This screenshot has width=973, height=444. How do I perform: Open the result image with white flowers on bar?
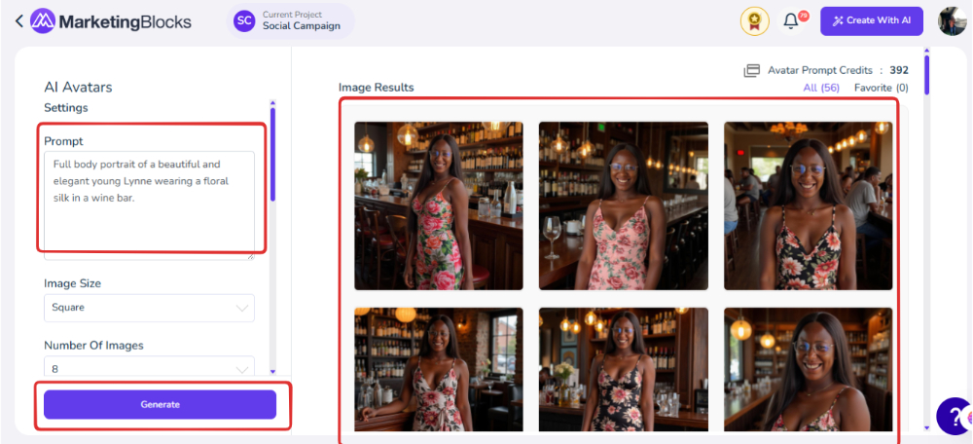[623, 369]
